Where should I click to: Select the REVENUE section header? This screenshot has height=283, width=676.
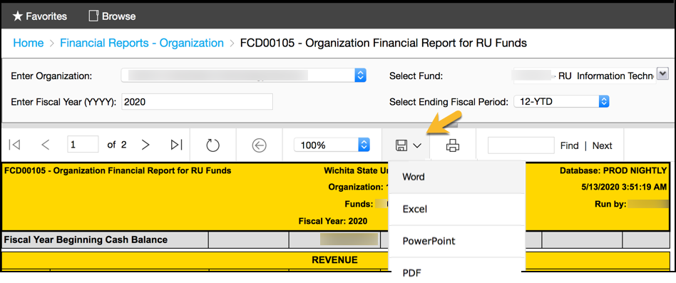click(334, 260)
